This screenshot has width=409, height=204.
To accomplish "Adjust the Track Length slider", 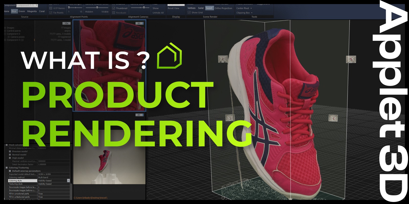I will point(75,7).
